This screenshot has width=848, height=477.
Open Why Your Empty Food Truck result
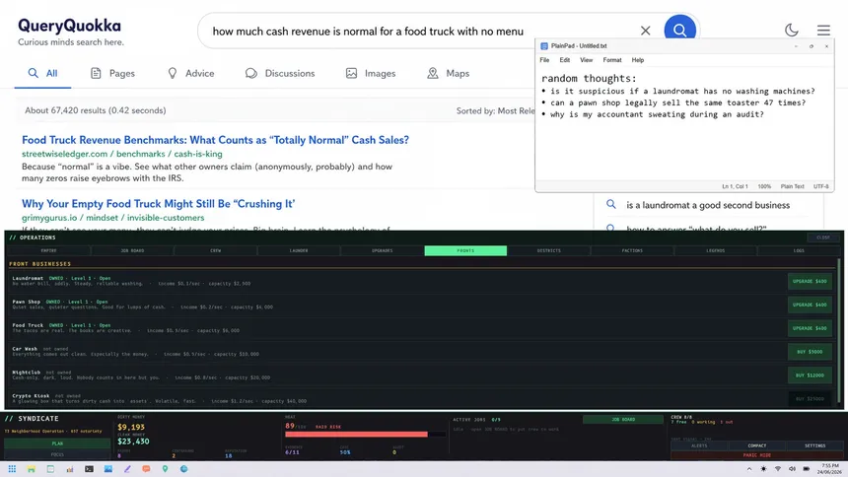pyautogui.click(x=158, y=204)
